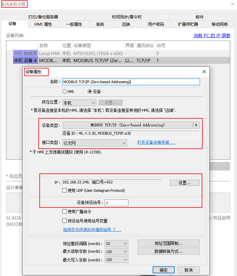
Task: Check 预设站号使用站号变量 option
Action: click(65, 221)
